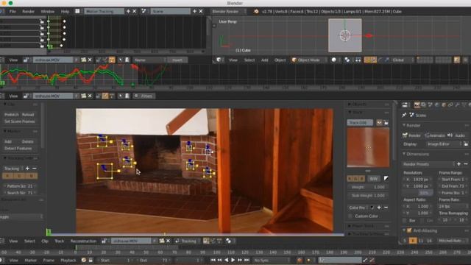
Task: Open clip from file browser icon in clip editor
Action: point(162,241)
